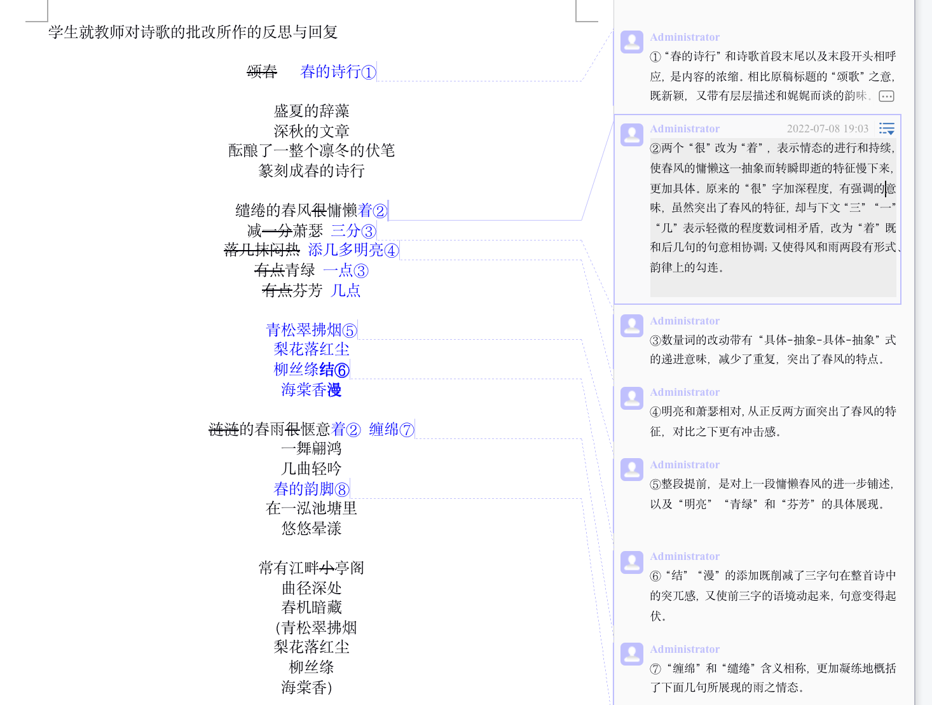
Task: Select comment ⑦ about "缠绵" 和 "缱绻"
Action: tap(773, 678)
